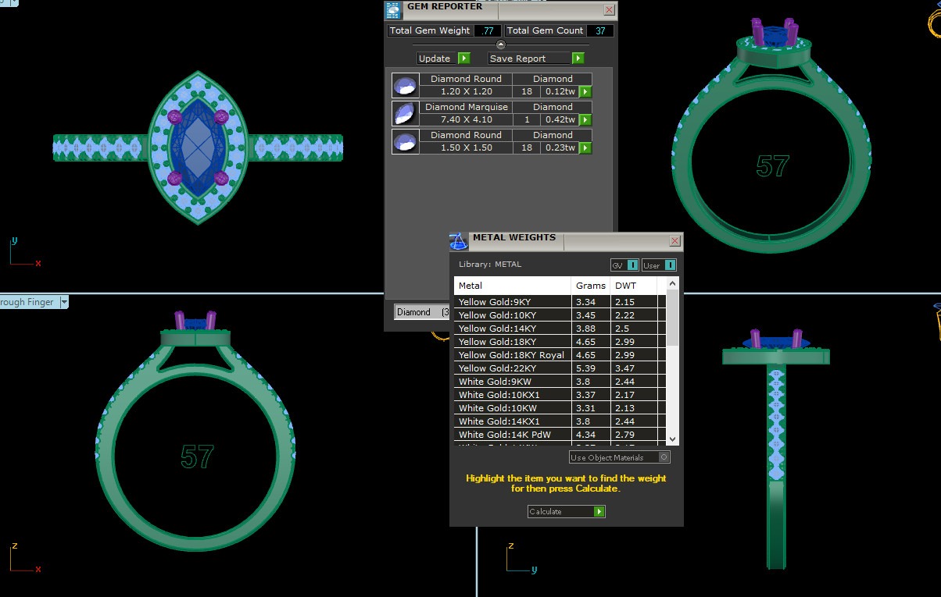Click the 1.20 round diamond gem thumbnail
The width and height of the screenshot is (941, 597).
[x=405, y=85]
